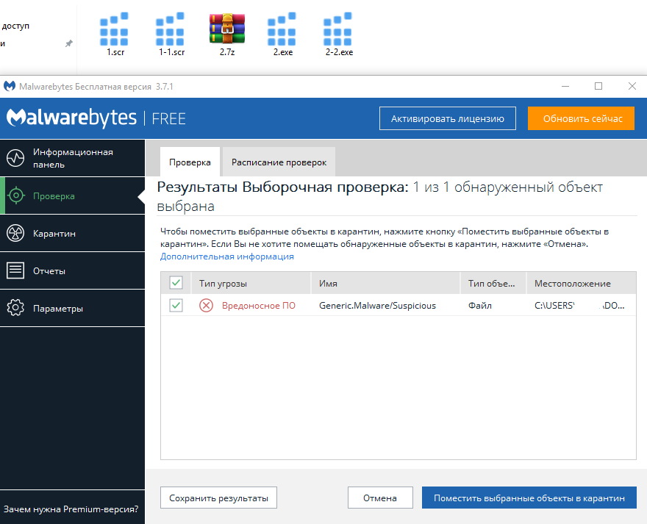Screen dimensions: 647x524
Task: Click the pin icon in Explorer sidebar
Action: pyautogui.click(x=69, y=43)
